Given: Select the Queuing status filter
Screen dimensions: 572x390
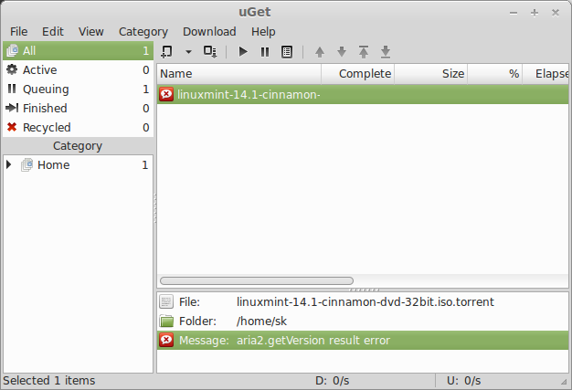Looking at the screenshot, I should 78,90.
